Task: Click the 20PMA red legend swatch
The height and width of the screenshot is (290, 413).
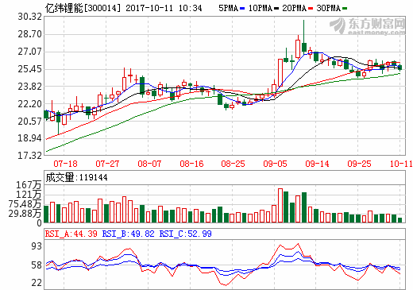Action: tap(311, 9)
